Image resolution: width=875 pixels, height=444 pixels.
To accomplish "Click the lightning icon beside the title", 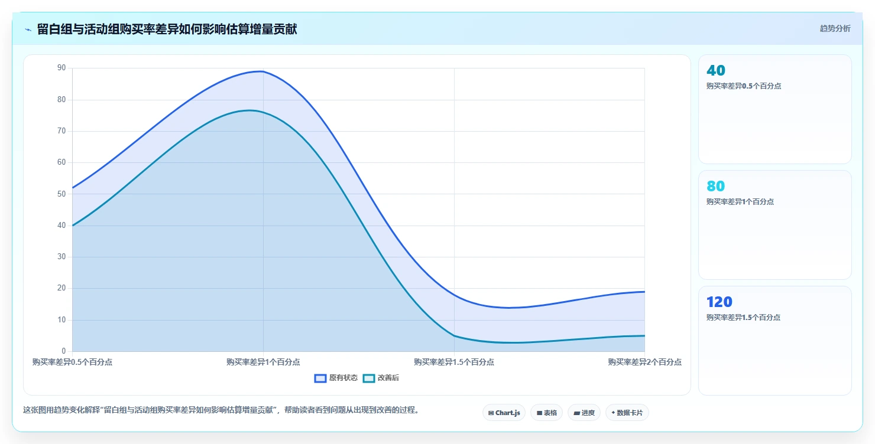I will 28,30.
